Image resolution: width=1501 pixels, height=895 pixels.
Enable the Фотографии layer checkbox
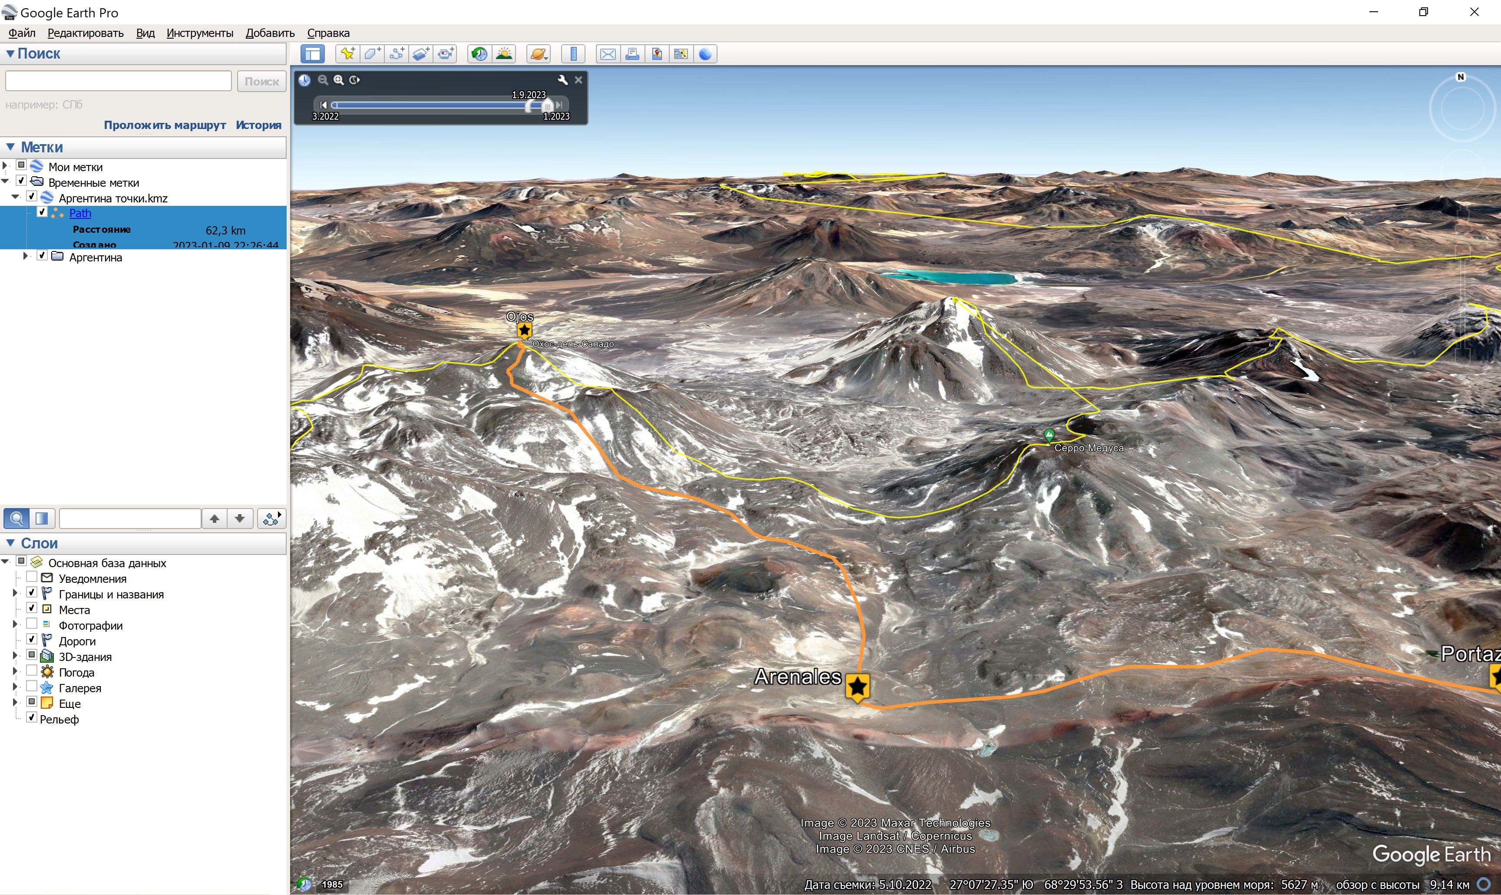(x=32, y=623)
